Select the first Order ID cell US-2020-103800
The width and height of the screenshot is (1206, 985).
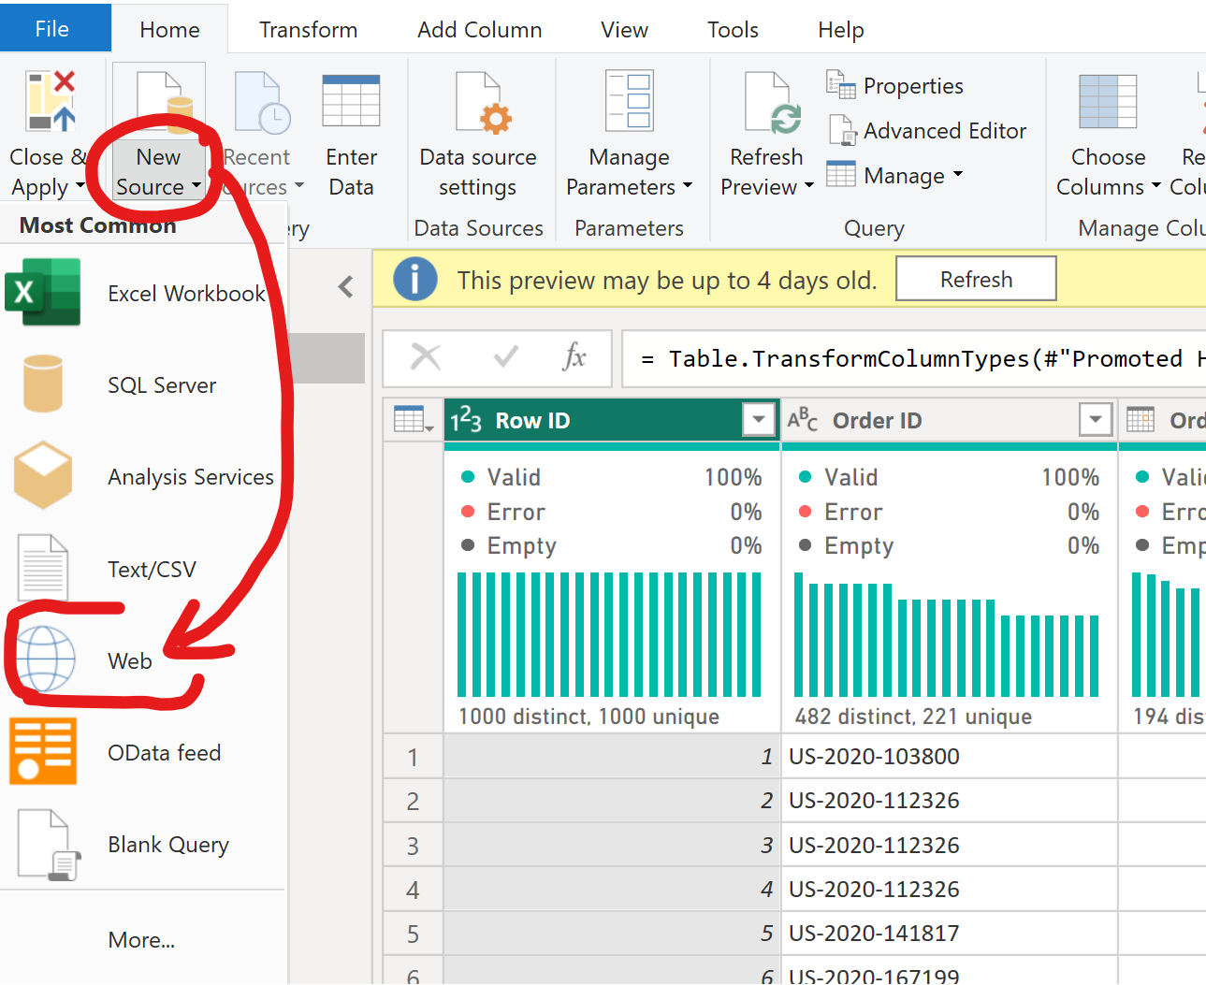click(874, 756)
